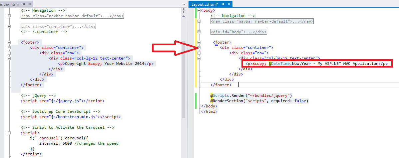This screenshot has height=158, width=399.
Task: Click div class="row" line in index.html
Action: coord(59,53)
